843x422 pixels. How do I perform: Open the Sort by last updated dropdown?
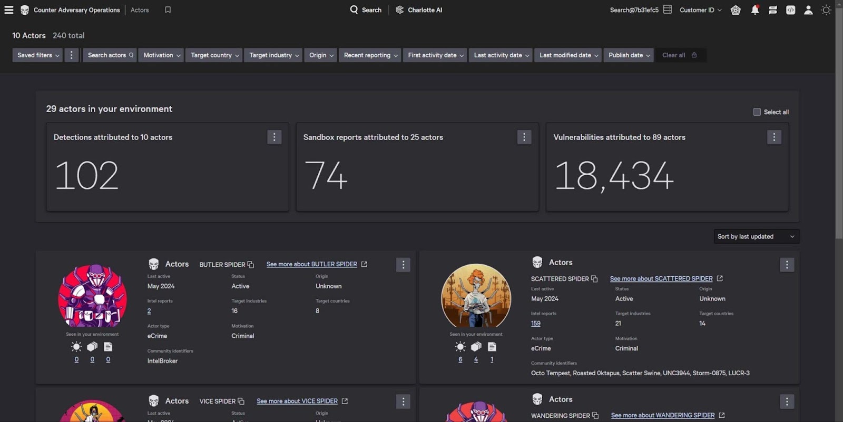pyautogui.click(x=756, y=237)
